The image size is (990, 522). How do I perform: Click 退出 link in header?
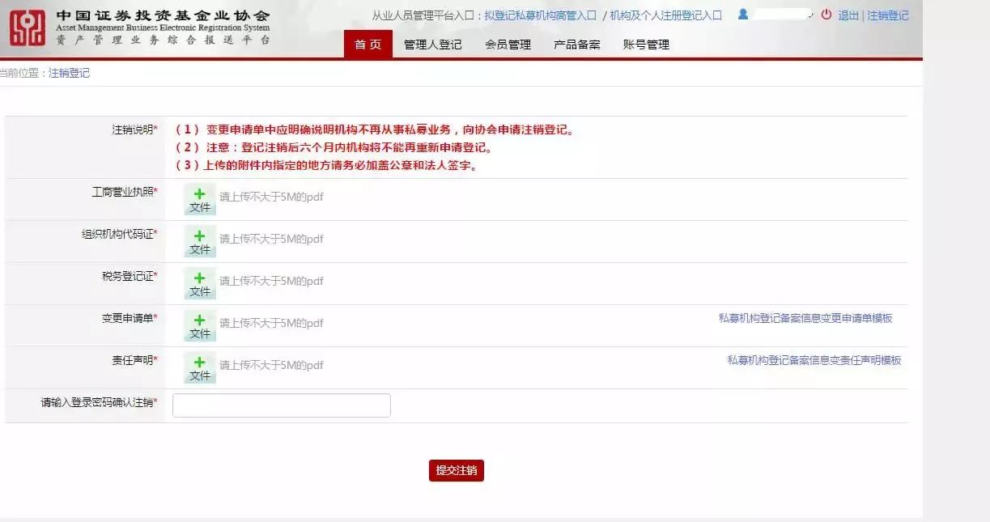[848, 15]
